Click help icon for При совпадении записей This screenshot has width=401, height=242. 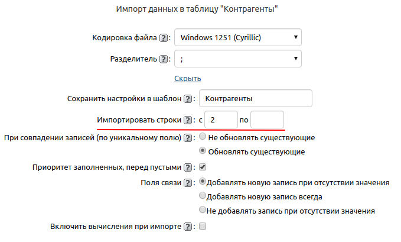point(188,138)
